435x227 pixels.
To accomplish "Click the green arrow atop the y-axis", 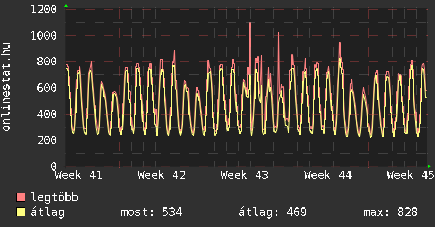I will tap(65, 6).
